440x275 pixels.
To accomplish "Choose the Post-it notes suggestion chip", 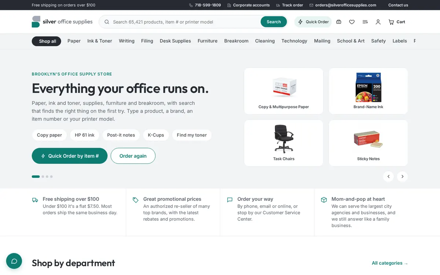I will point(121,135).
